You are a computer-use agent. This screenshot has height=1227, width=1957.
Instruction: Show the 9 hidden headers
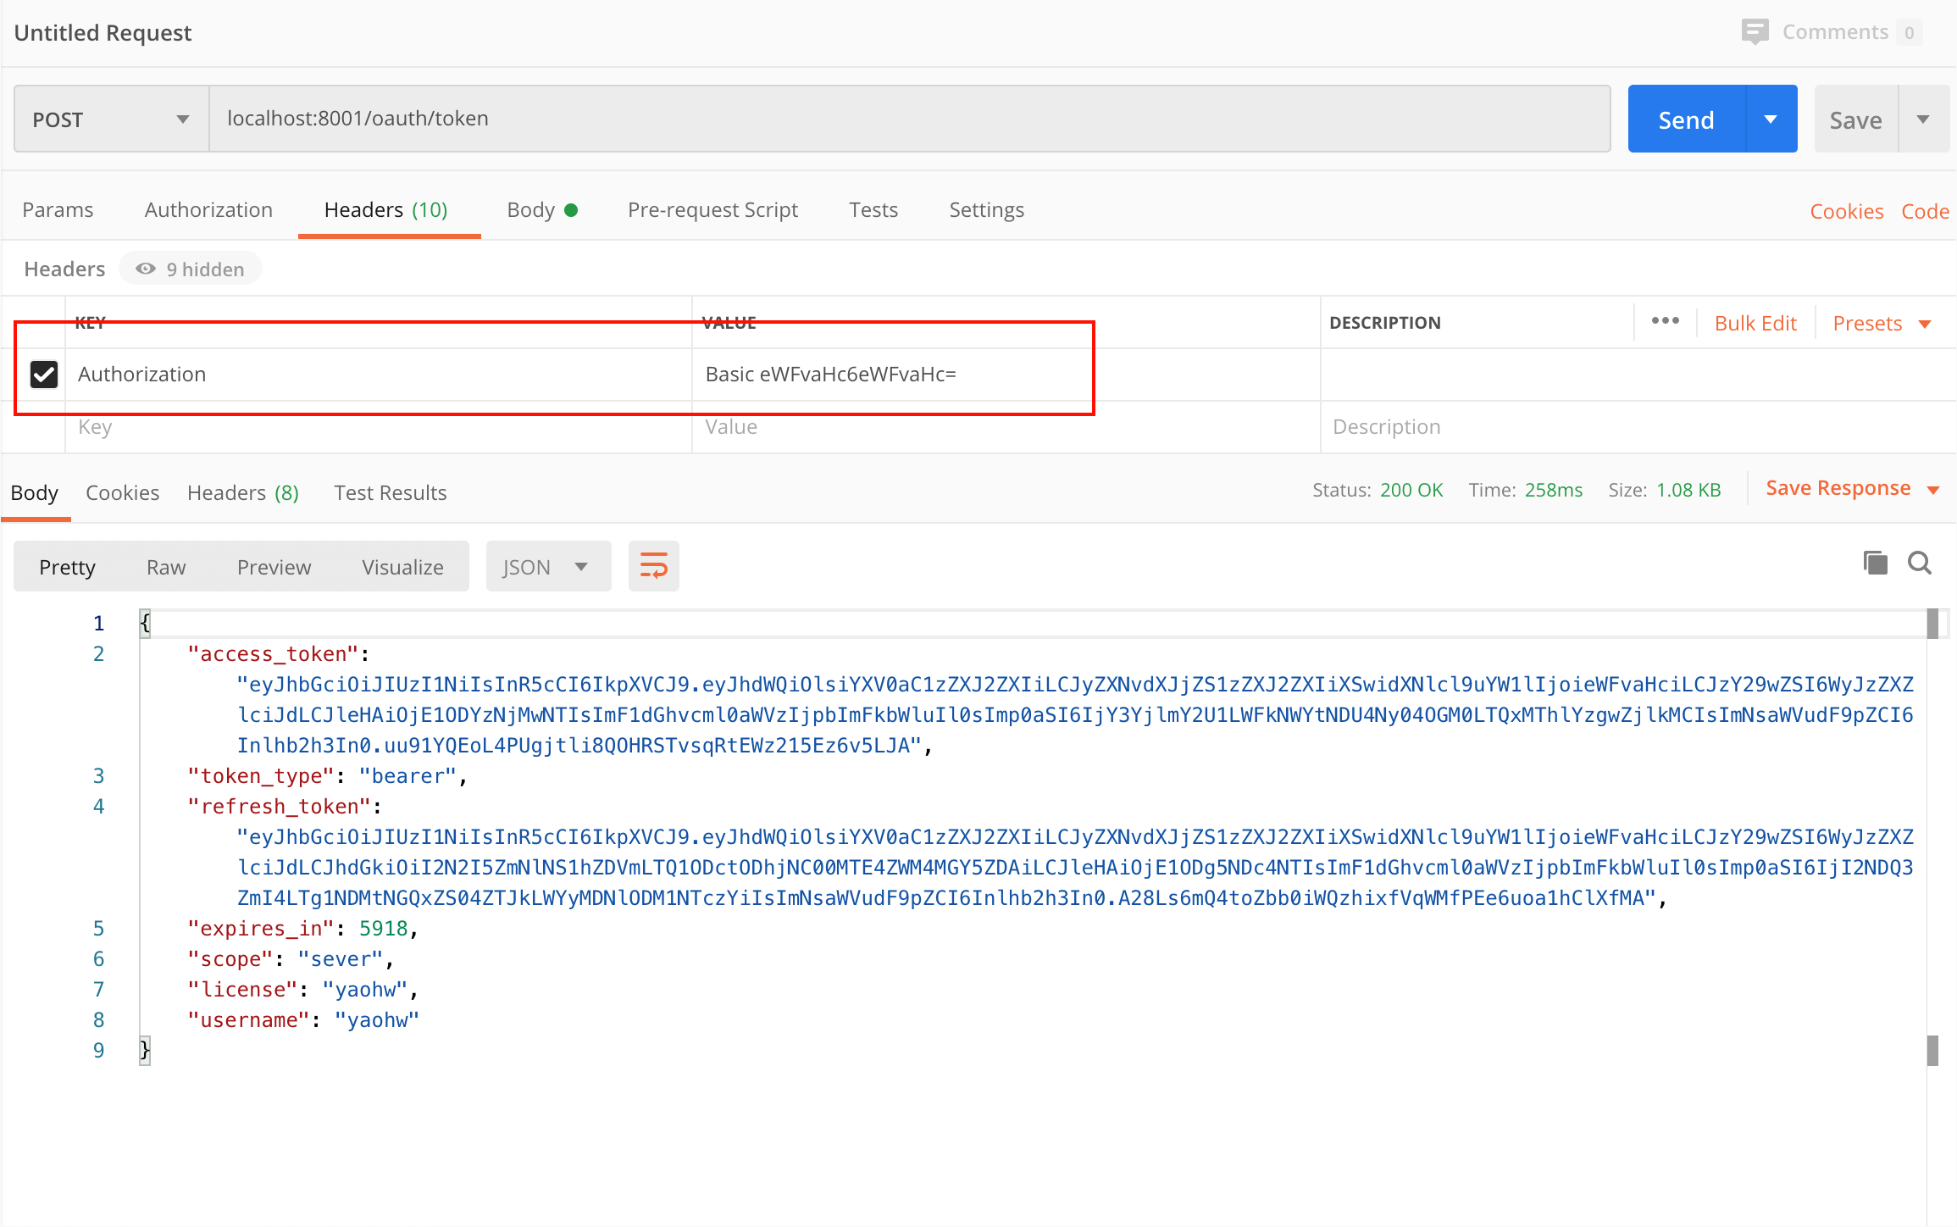coord(191,269)
